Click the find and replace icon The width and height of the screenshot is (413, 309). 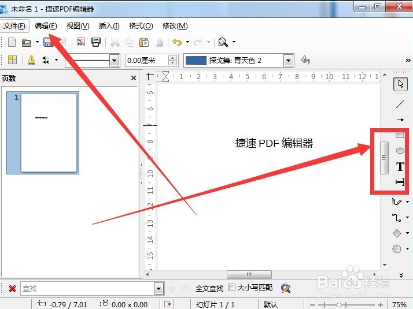pyautogui.click(x=286, y=288)
